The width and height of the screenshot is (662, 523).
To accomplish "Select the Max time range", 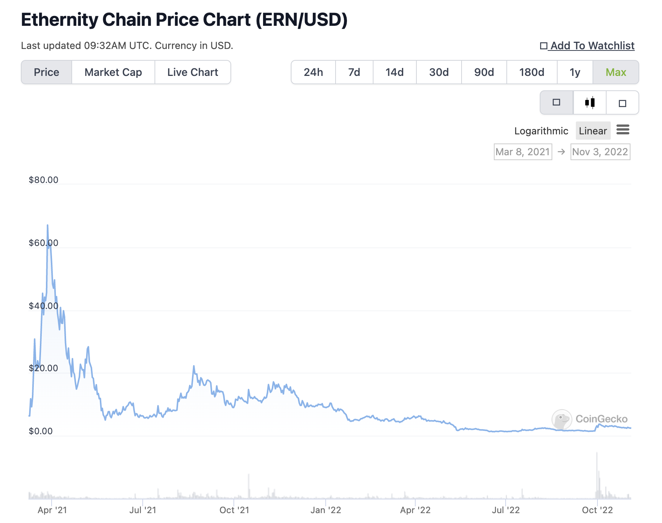I will 616,72.
